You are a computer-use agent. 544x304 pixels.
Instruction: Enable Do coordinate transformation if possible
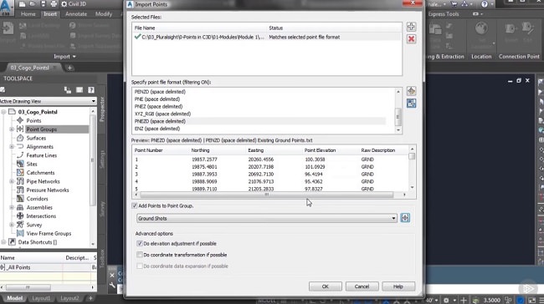pyautogui.click(x=140, y=255)
